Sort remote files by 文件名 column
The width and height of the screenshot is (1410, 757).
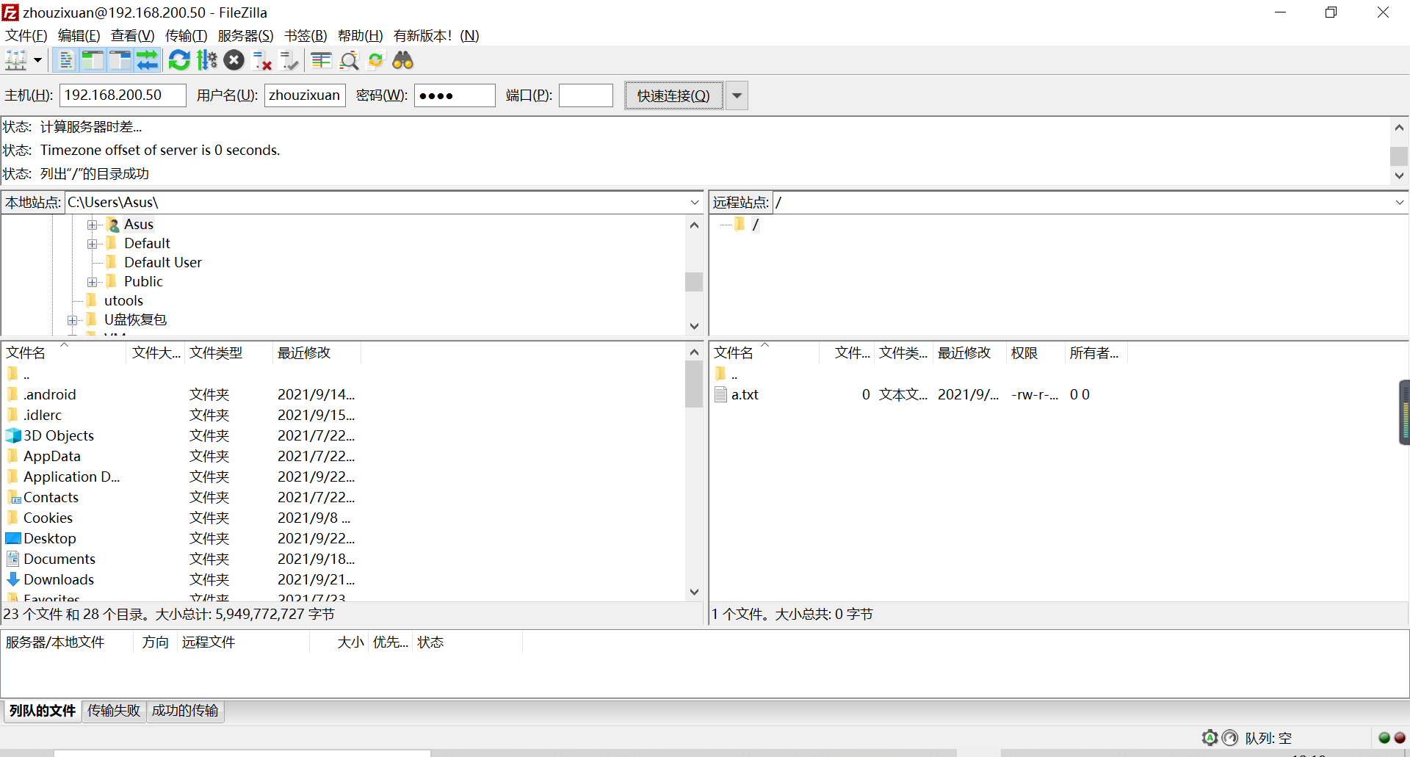(764, 352)
